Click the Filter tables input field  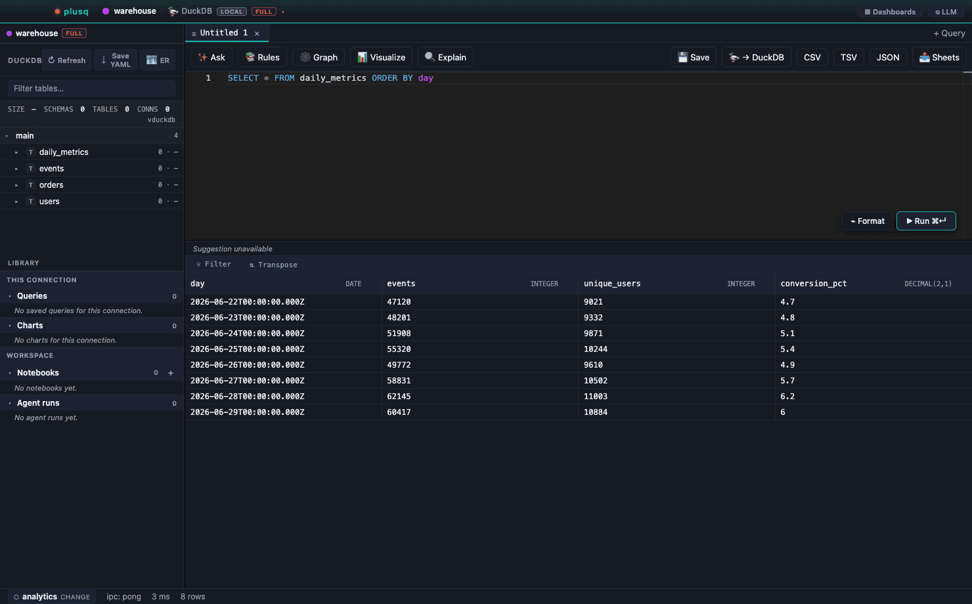point(91,88)
